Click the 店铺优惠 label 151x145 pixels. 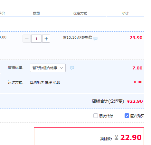point(16,67)
